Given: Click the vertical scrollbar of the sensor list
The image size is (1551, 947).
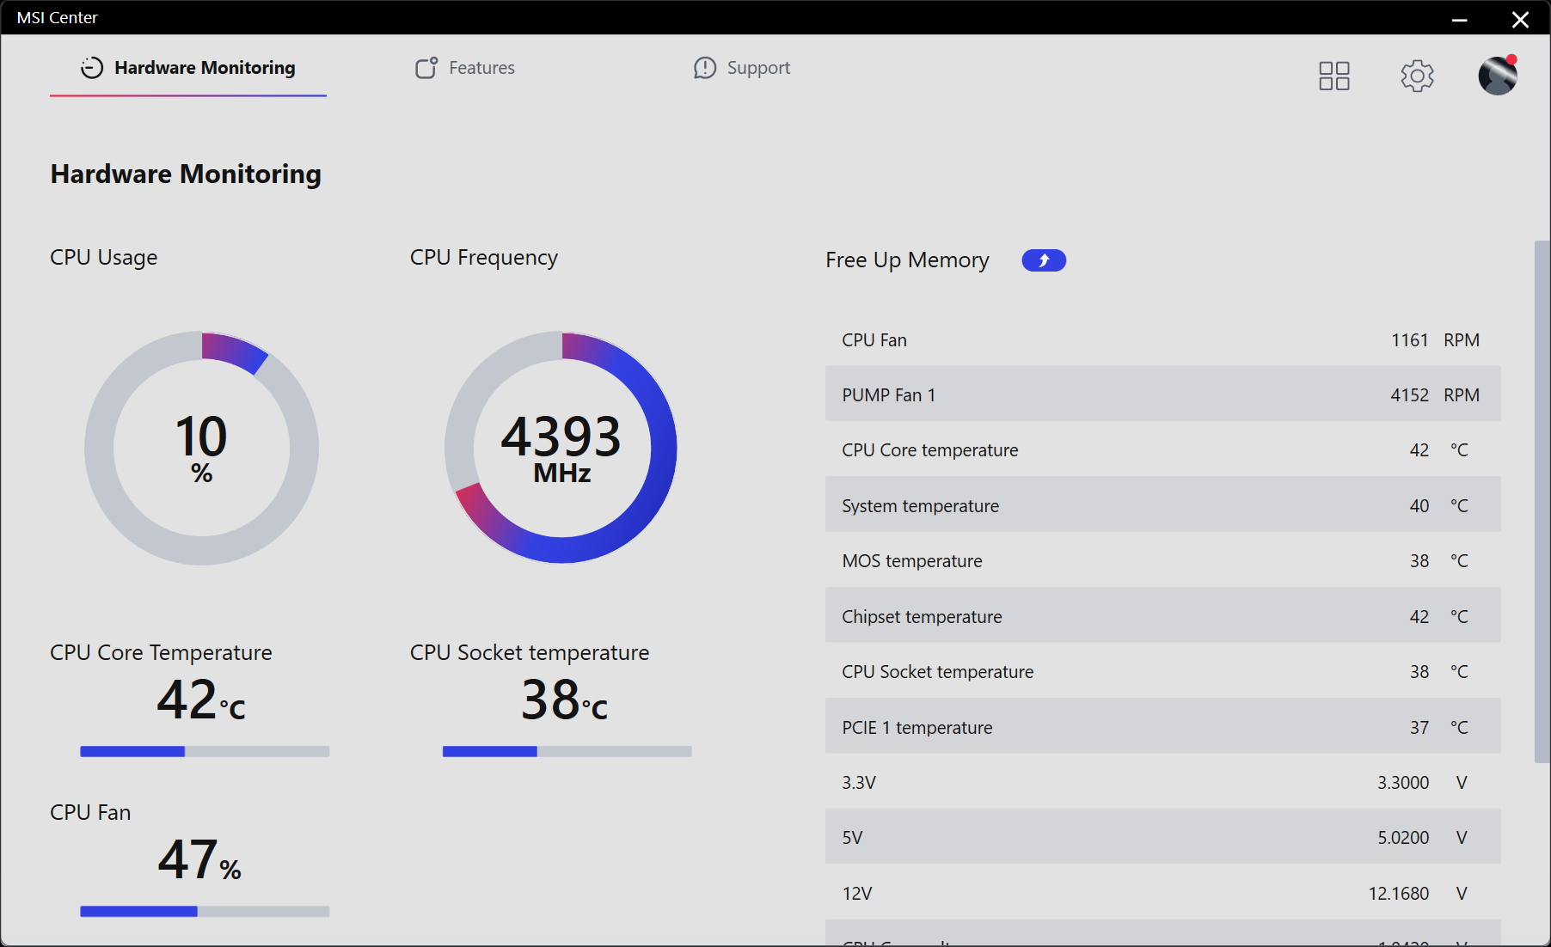Looking at the screenshot, I should [x=1542, y=502].
